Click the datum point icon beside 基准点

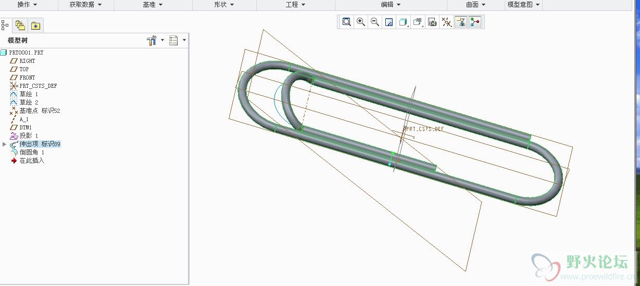(14, 111)
